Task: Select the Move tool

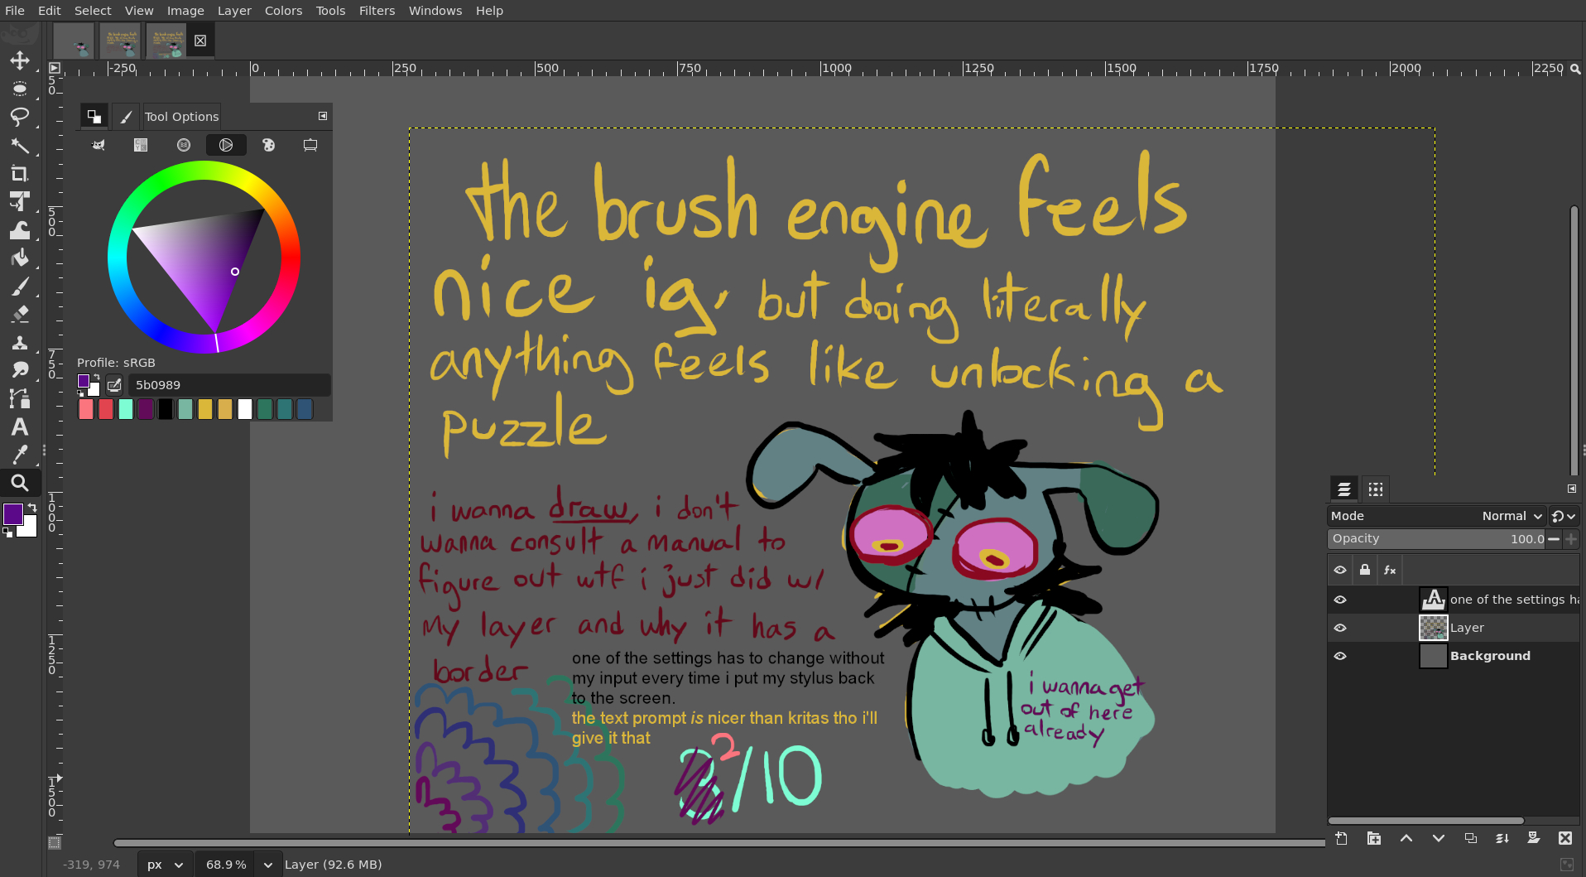Action: click(20, 60)
